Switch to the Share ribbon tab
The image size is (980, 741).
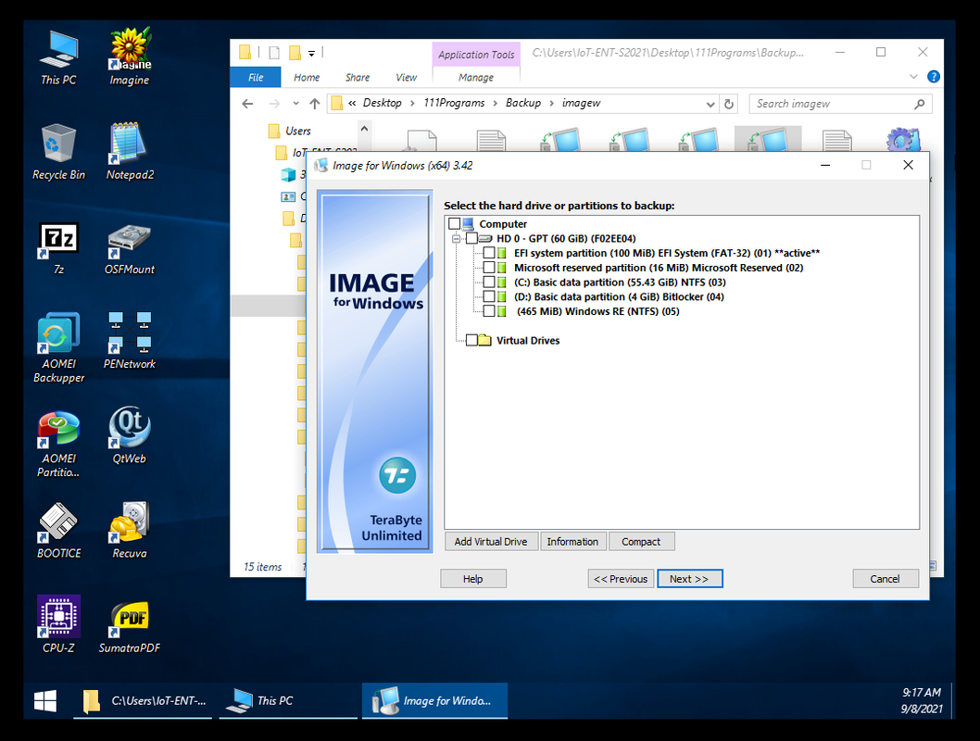pyautogui.click(x=357, y=77)
